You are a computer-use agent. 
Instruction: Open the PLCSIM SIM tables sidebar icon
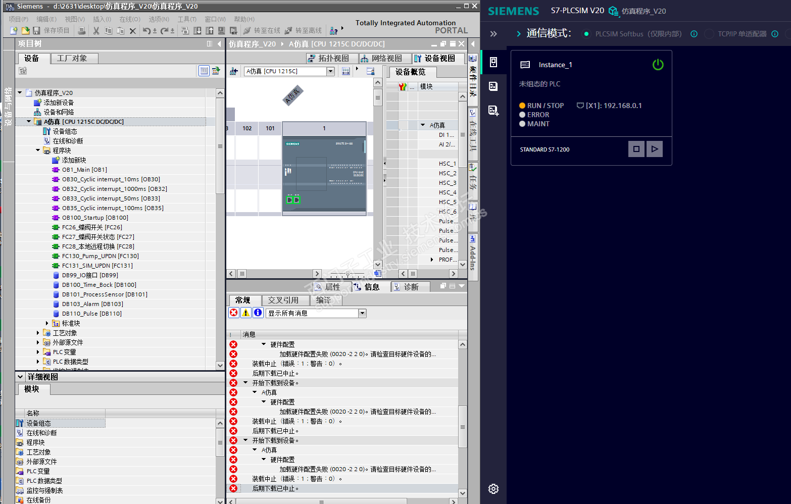(493, 86)
